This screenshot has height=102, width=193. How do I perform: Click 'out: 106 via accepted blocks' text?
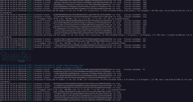click(116, 19)
